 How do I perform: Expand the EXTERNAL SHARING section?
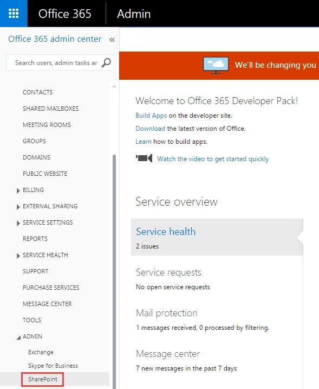point(18,207)
